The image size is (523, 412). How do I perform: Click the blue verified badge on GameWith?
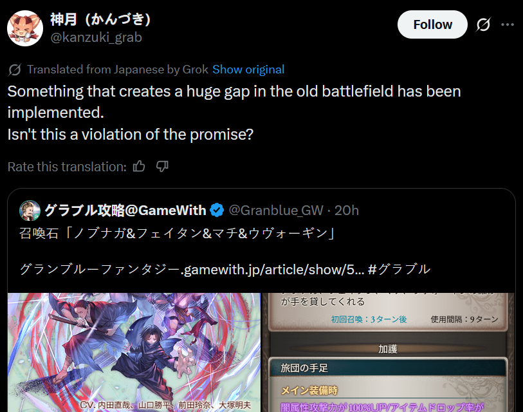pyautogui.click(x=217, y=211)
